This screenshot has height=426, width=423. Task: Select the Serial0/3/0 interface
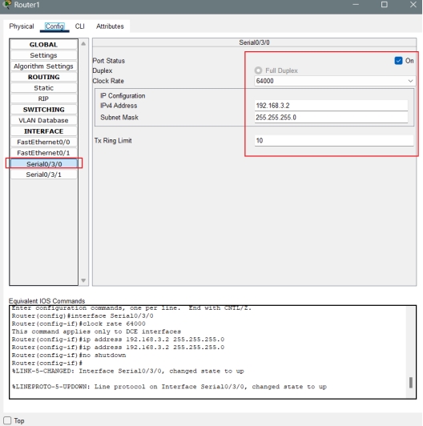43,164
